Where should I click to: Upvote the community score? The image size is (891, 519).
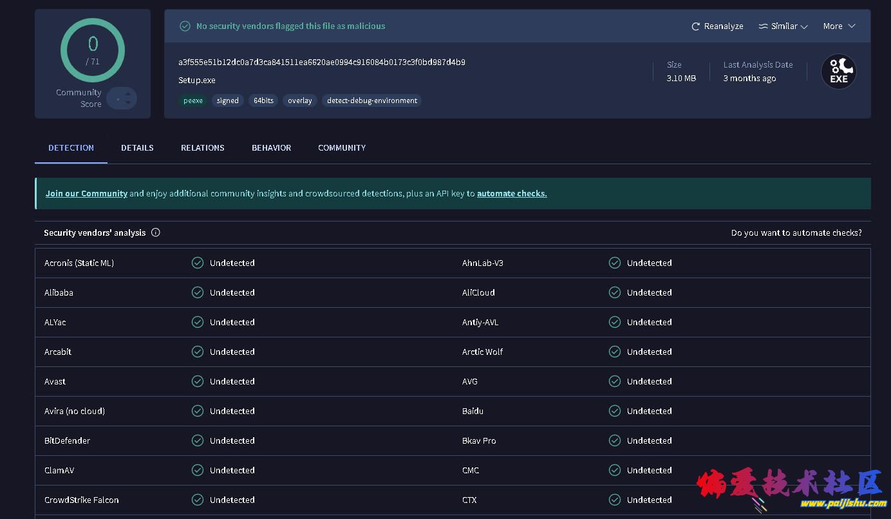pos(128,94)
